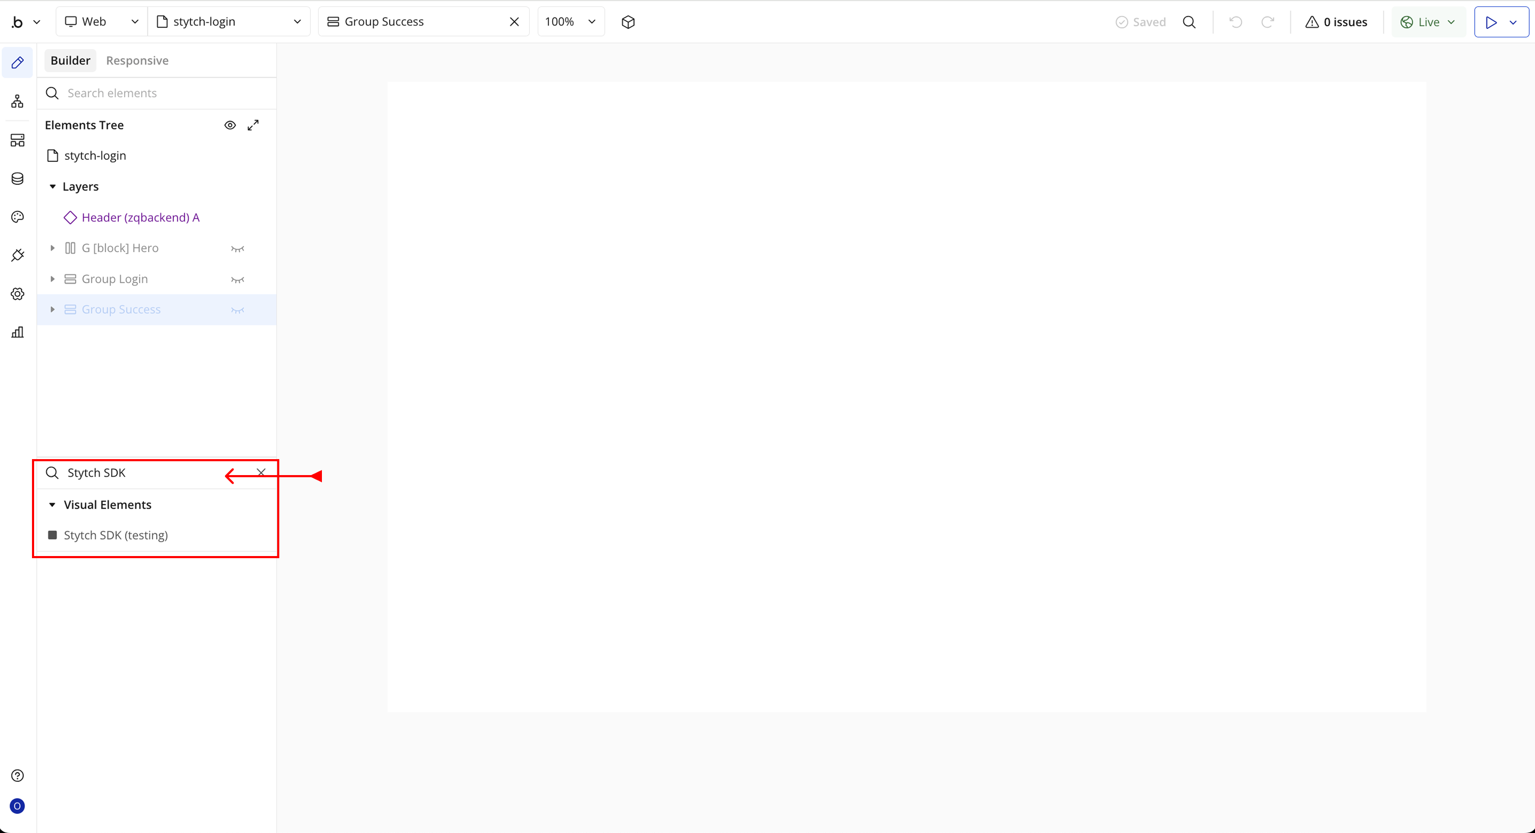The width and height of the screenshot is (1535, 833).
Task: Open the 100% zoom dropdown
Action: tap(570, 22)
